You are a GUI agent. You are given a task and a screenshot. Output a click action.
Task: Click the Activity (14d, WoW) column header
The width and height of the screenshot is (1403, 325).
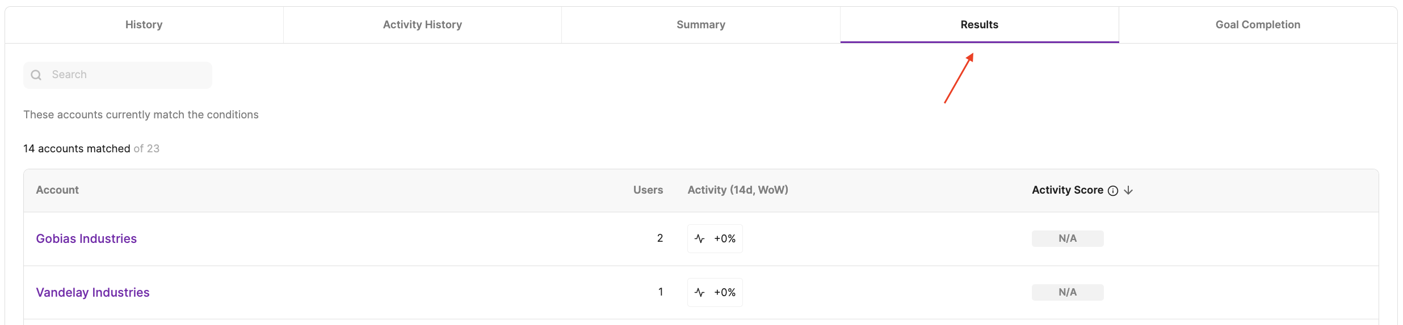(737, 190)
